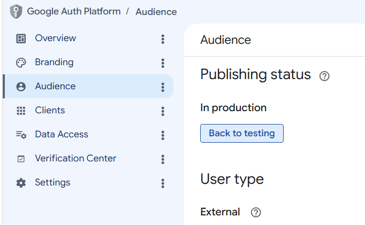This screenshot has width=365, height=225.
Task: Click the 'User type' heading
Action: coord(232,179)
